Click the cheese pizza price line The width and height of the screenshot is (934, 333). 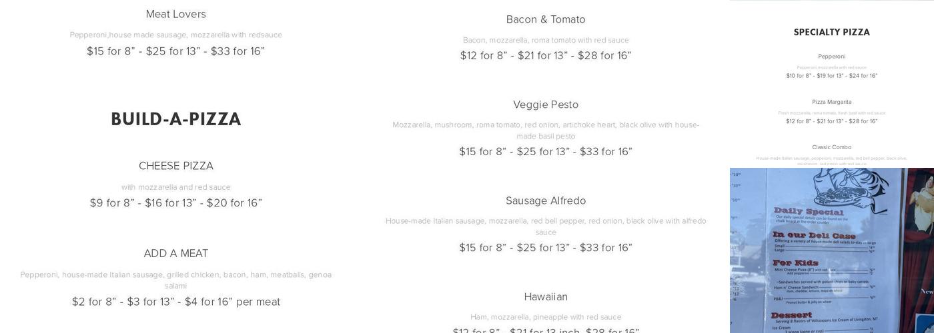(175, 203)
